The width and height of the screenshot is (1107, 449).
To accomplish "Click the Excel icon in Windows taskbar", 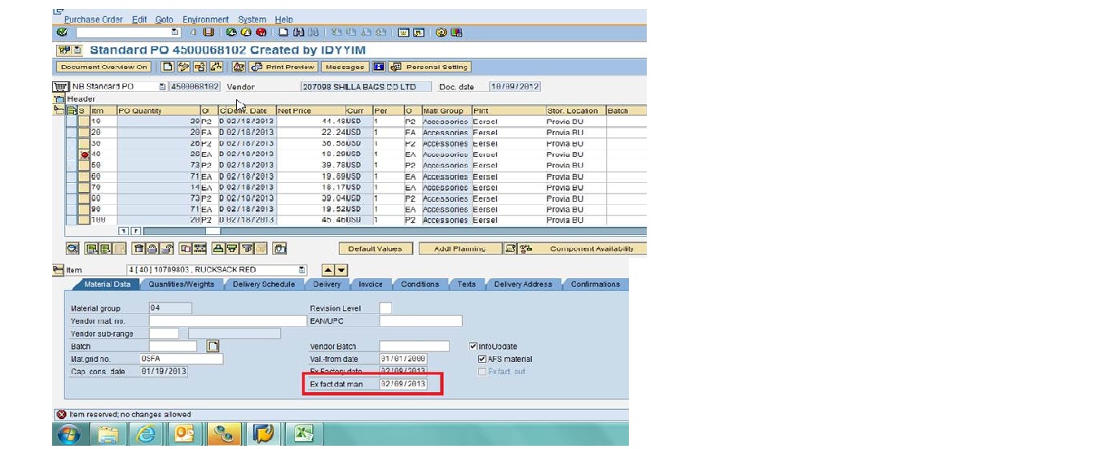I will [x=304, y=434].
